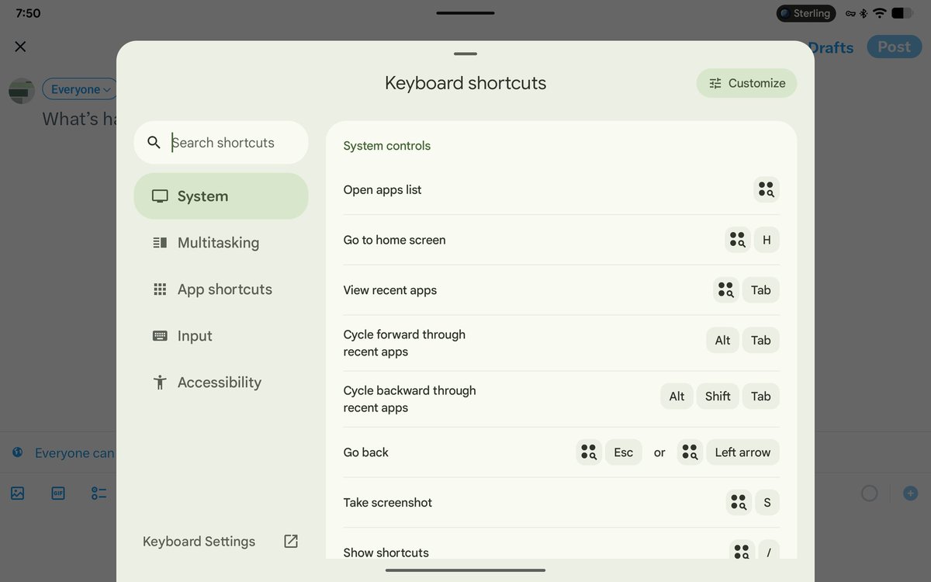The width and height of the screenshot is (931, 582).
Task: Click the action key icon in Take screenshot row
Action: 739,503
